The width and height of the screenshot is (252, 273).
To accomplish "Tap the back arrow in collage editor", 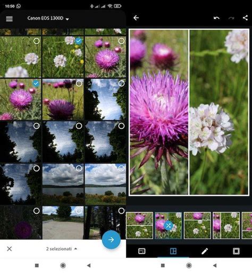I will click(x=136, y=18).
